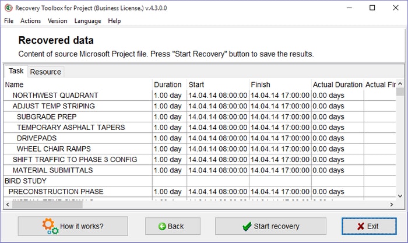Go back with the Back button

pyautogui.click(x=173, y=226)
